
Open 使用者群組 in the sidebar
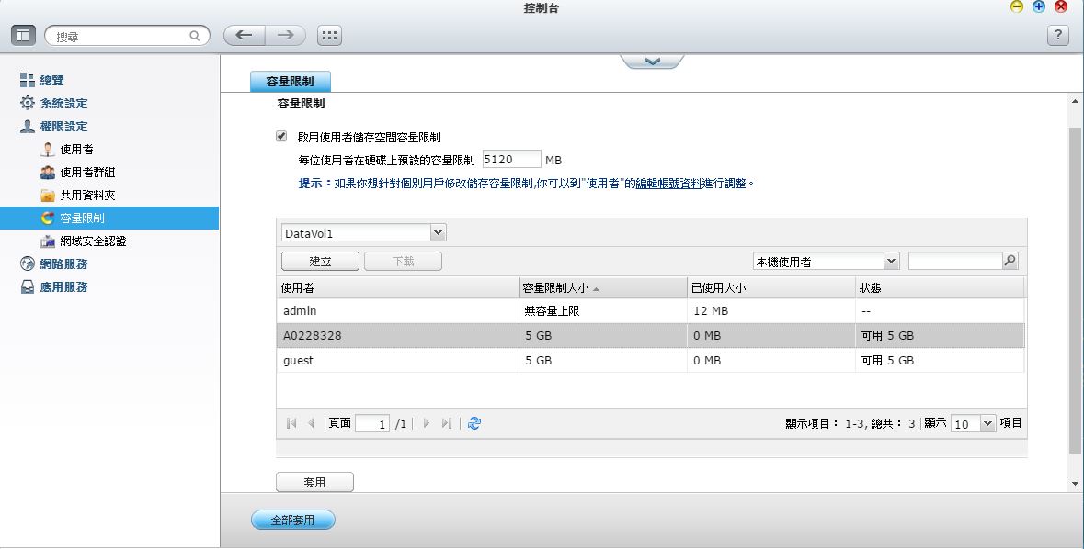87,173
